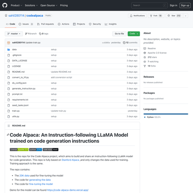
Task: Open the master branch selector
Action: [14, 33]
